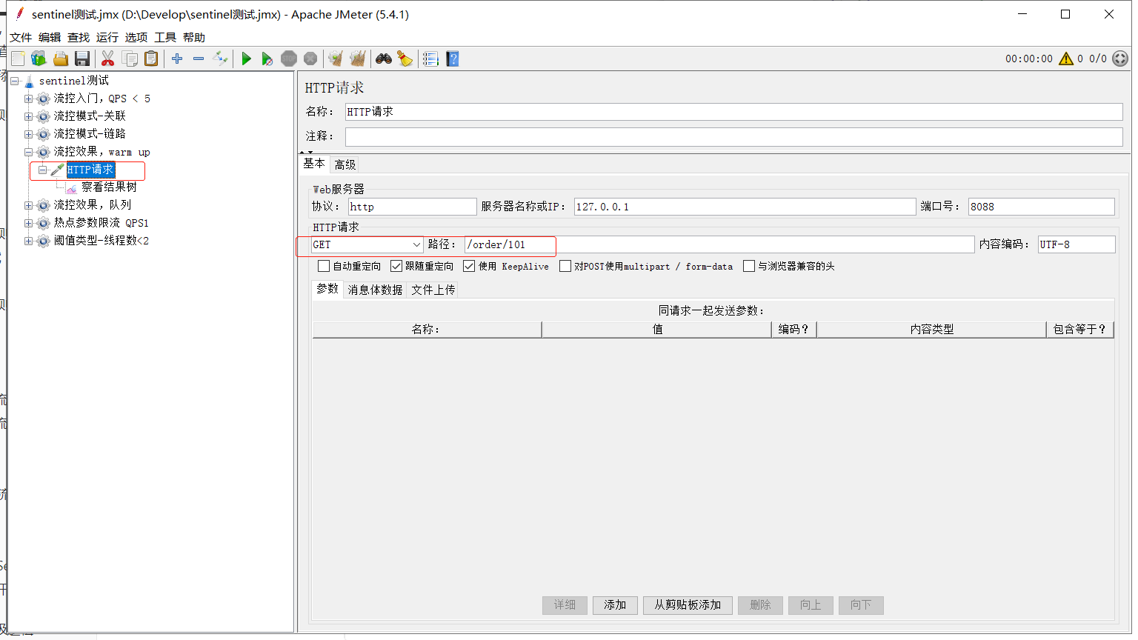This screenshot has width=1138, height=640.
Task: Collapse the HTTP请求 tree node
Action: (x=42, y=170)
